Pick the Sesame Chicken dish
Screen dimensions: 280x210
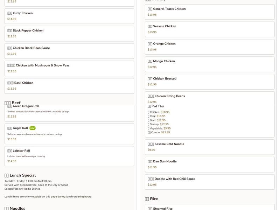pyautogui.click(x=209, y=29)
